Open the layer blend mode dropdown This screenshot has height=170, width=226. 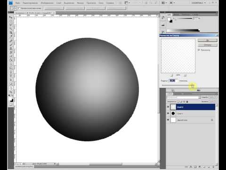click(184, 97)
